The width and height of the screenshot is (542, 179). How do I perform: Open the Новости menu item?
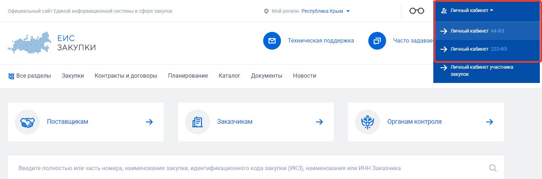[x=304, y=76]
